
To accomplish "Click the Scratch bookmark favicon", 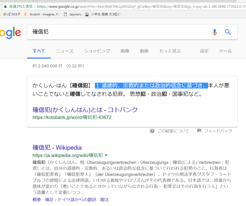I will coord(26,14).
